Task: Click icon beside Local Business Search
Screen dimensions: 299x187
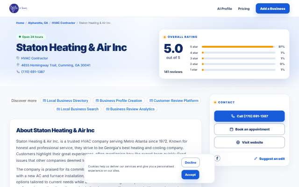Action: tap(58, 109)
